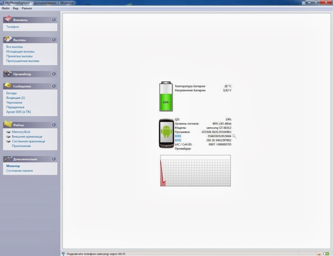
Task: Open Черновики folder
Action: [x=14, y=102]
